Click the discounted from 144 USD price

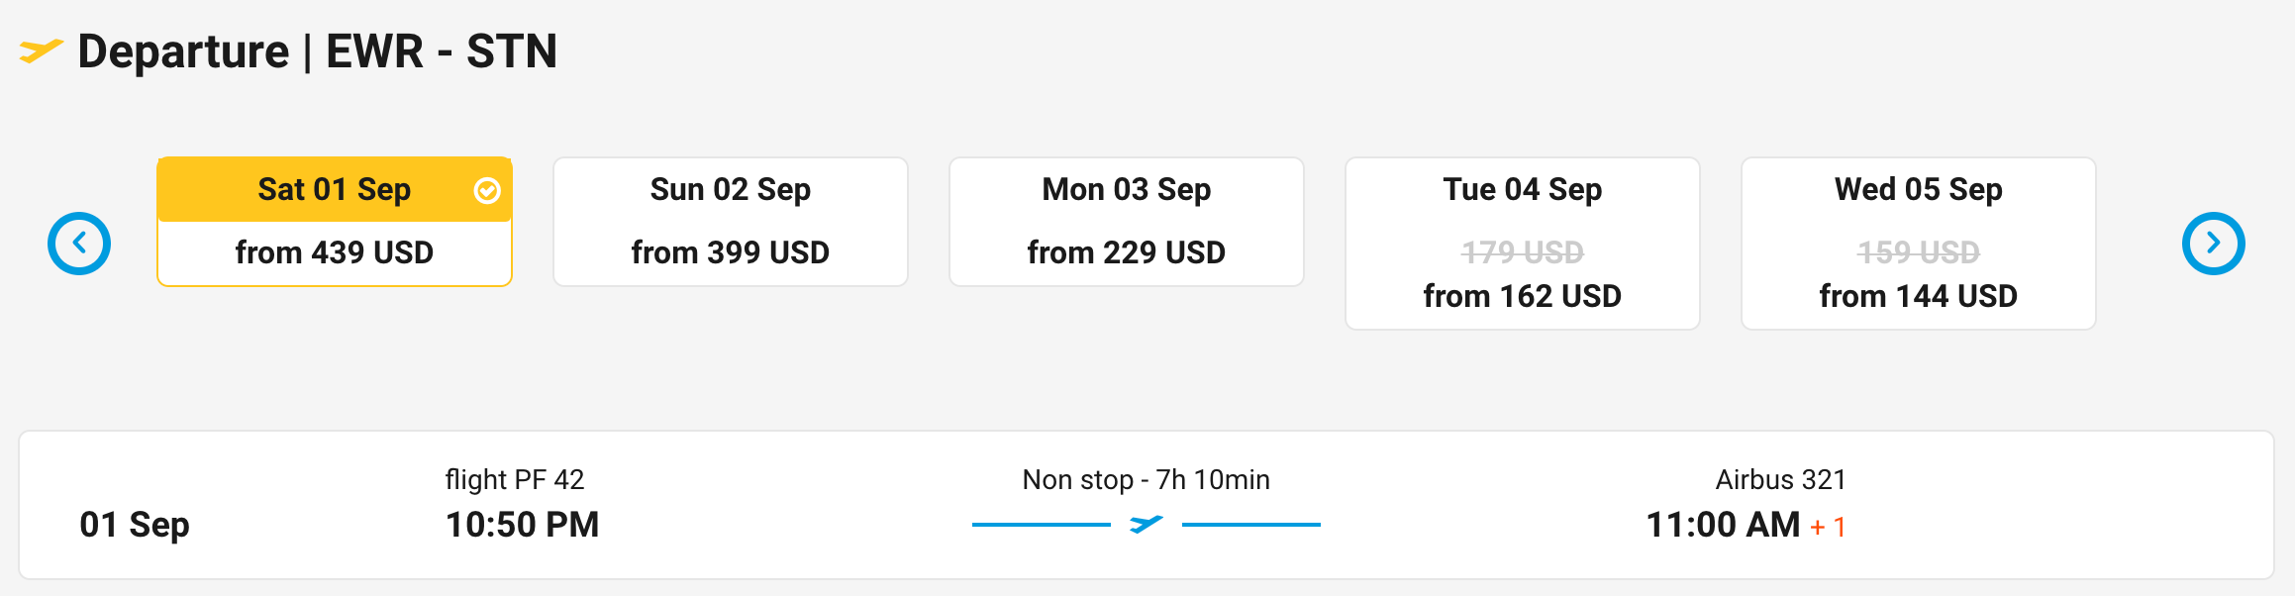(x=1918, y=296)
